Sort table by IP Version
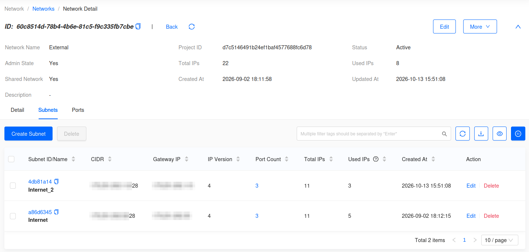529x252 pixels. tap(238, 159)
